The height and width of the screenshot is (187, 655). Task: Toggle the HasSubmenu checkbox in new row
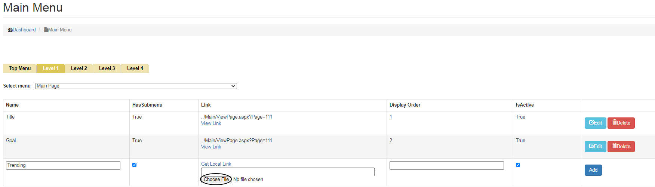(x=135, y=165)
